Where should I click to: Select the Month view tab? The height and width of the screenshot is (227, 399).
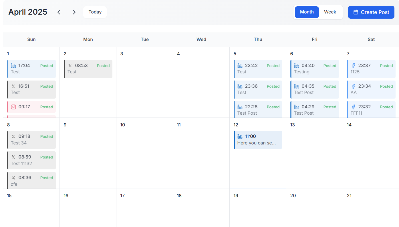[307, 12]
